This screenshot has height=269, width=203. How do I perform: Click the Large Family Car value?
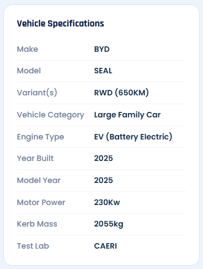pyautogui.click(x=127, y=115)
